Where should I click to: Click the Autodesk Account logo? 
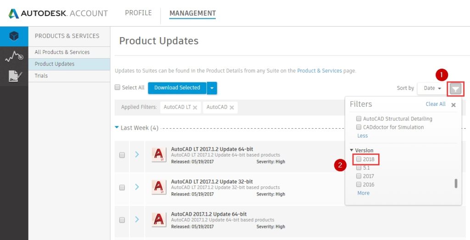(x=58, y=13)
